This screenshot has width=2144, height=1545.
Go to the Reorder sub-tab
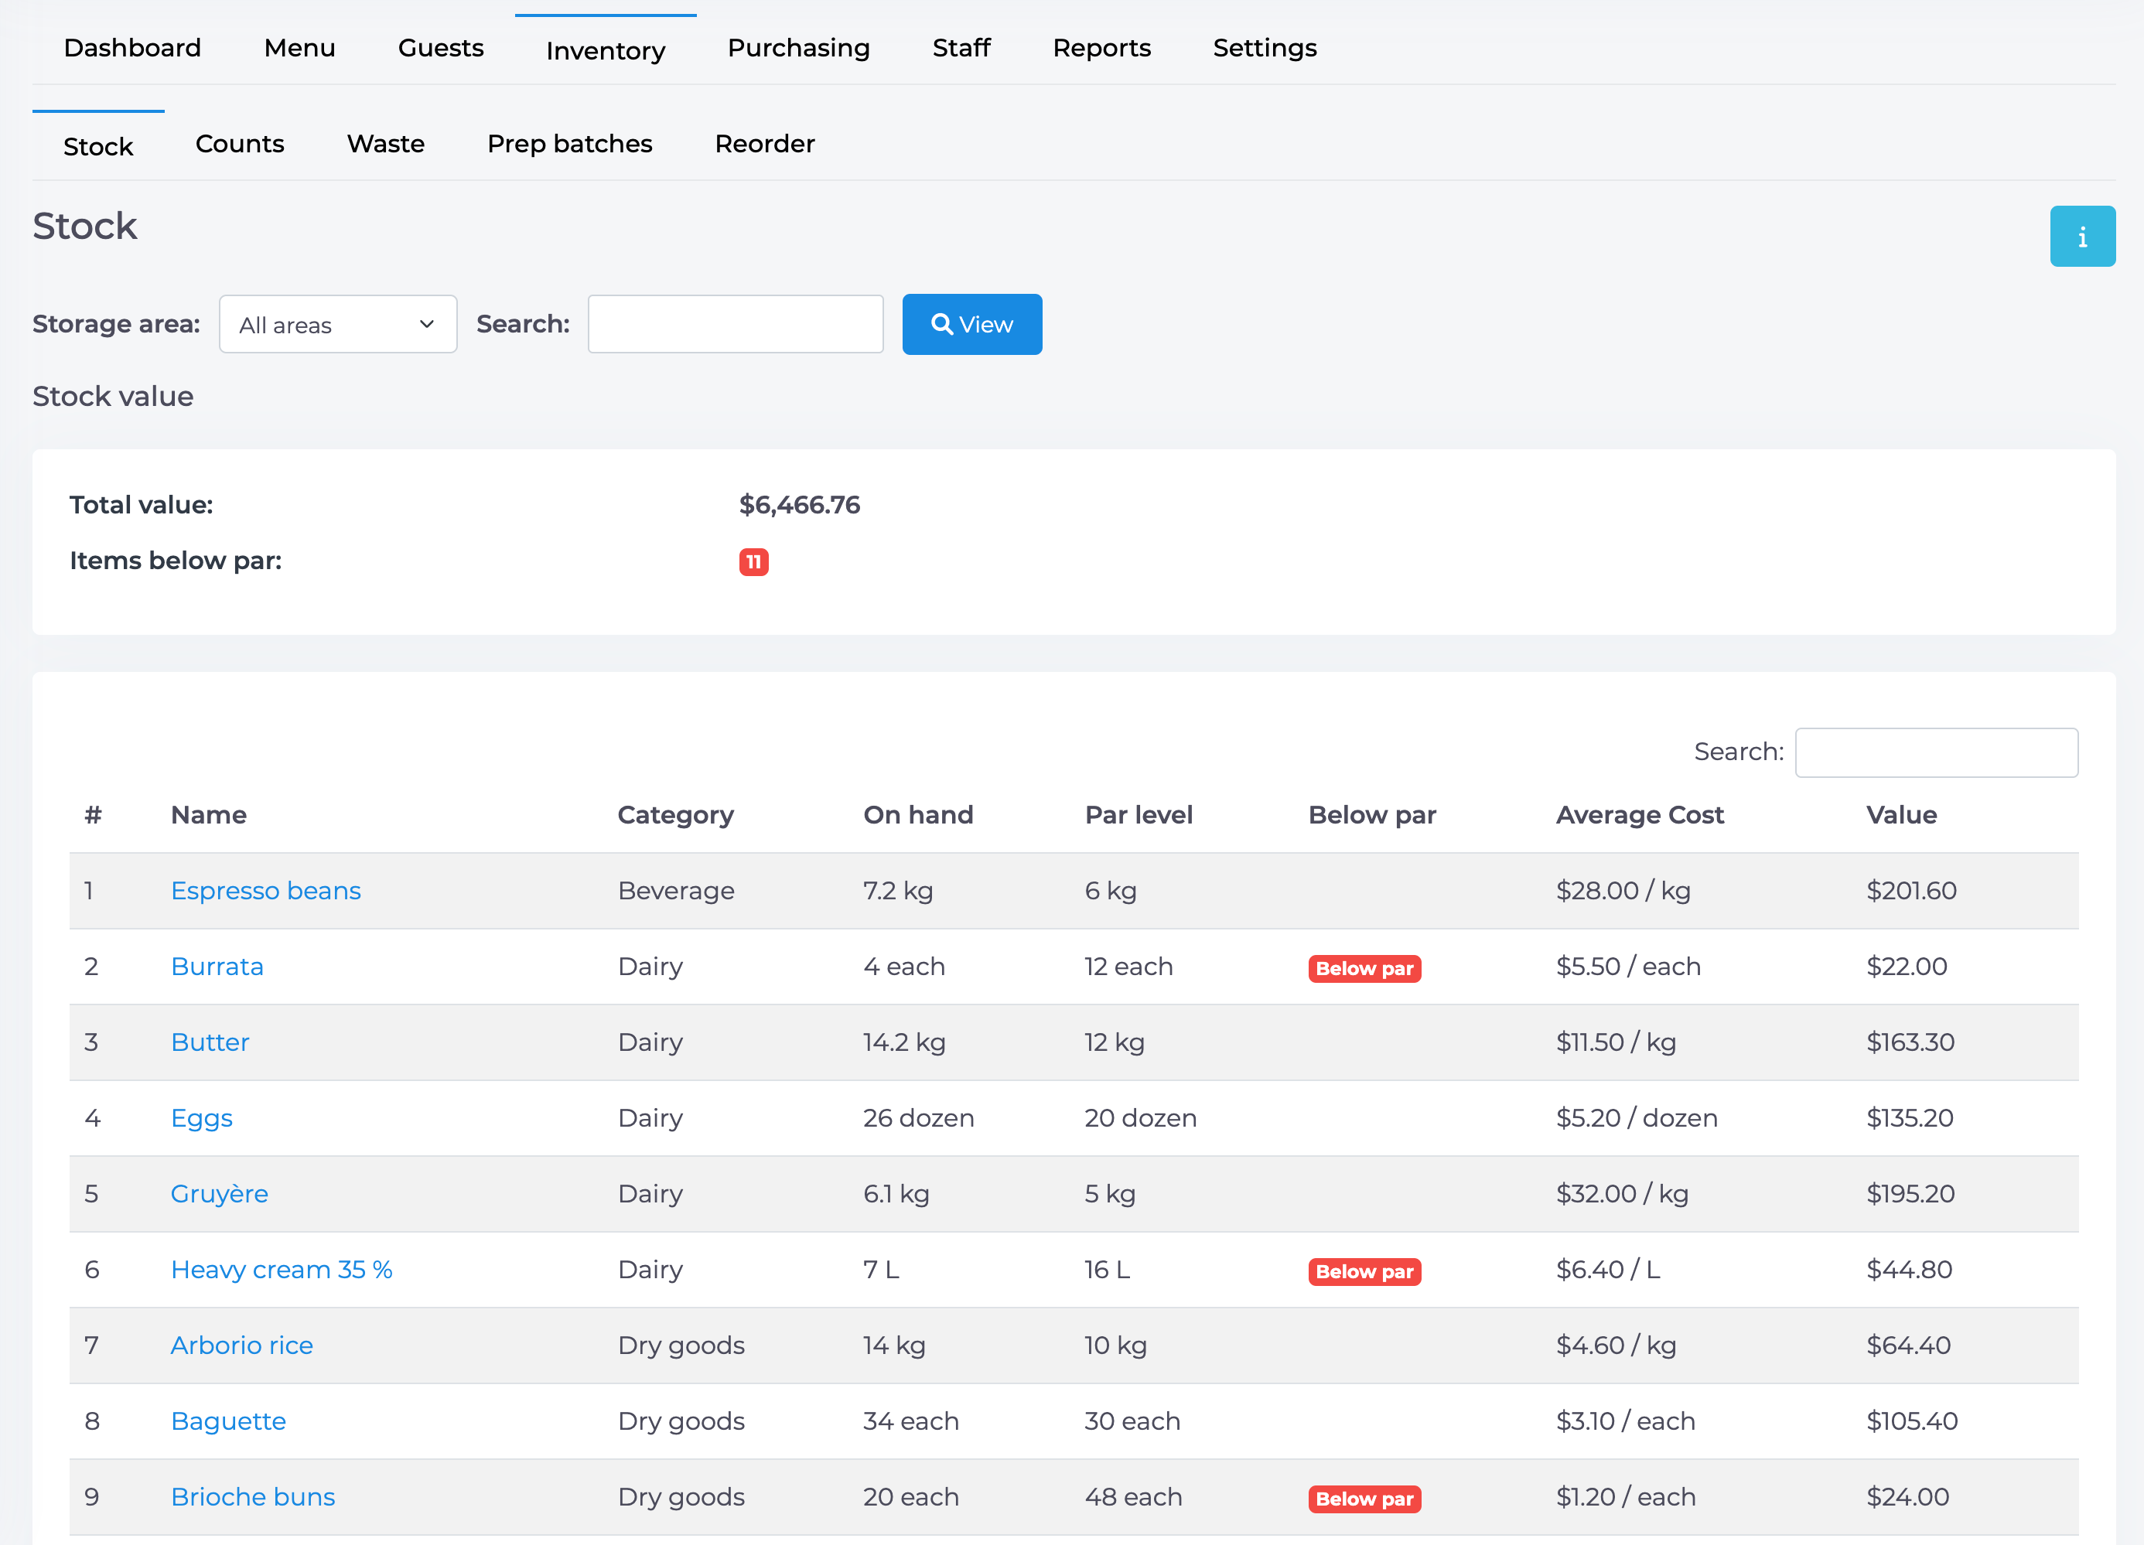pyautogui.click(x=765, y=144)
